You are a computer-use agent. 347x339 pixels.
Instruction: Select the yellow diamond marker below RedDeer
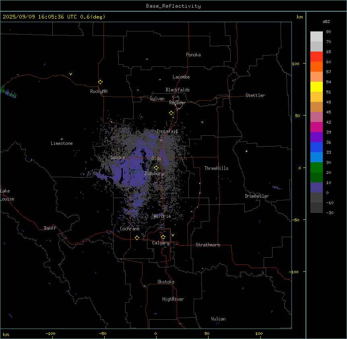pos(171,113)
